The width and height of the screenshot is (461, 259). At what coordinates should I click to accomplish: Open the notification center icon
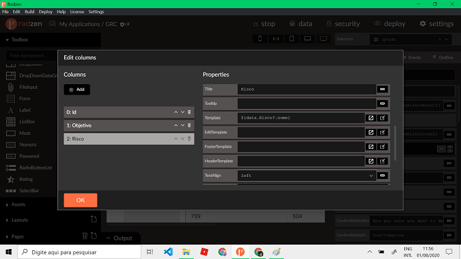(x=449, y=252)
